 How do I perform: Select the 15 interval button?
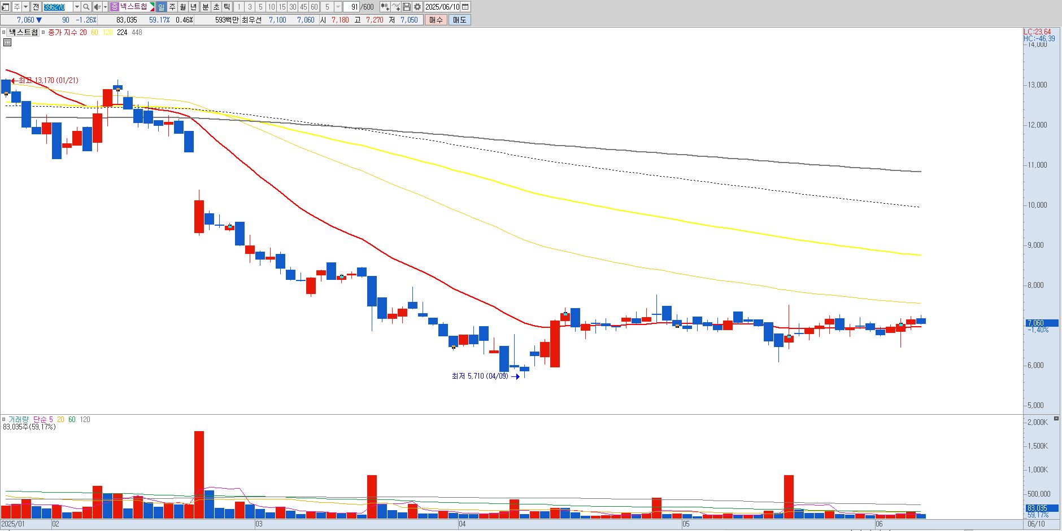point(282,7)
